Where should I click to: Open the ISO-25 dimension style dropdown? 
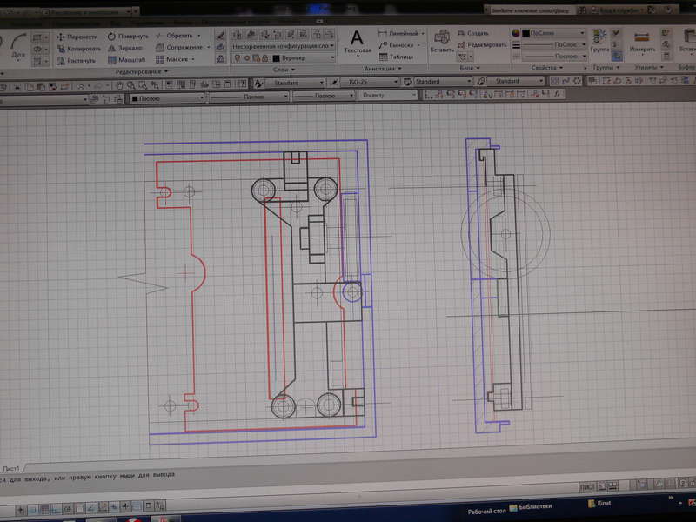coord(369,82)
